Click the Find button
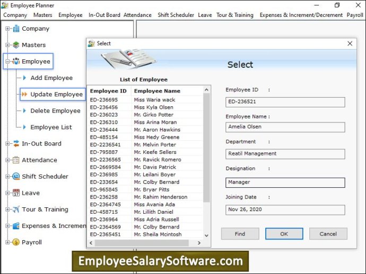 (240, 234)
